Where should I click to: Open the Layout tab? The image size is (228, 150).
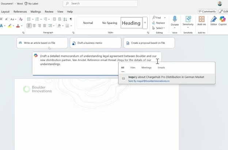tap(5, 12)
